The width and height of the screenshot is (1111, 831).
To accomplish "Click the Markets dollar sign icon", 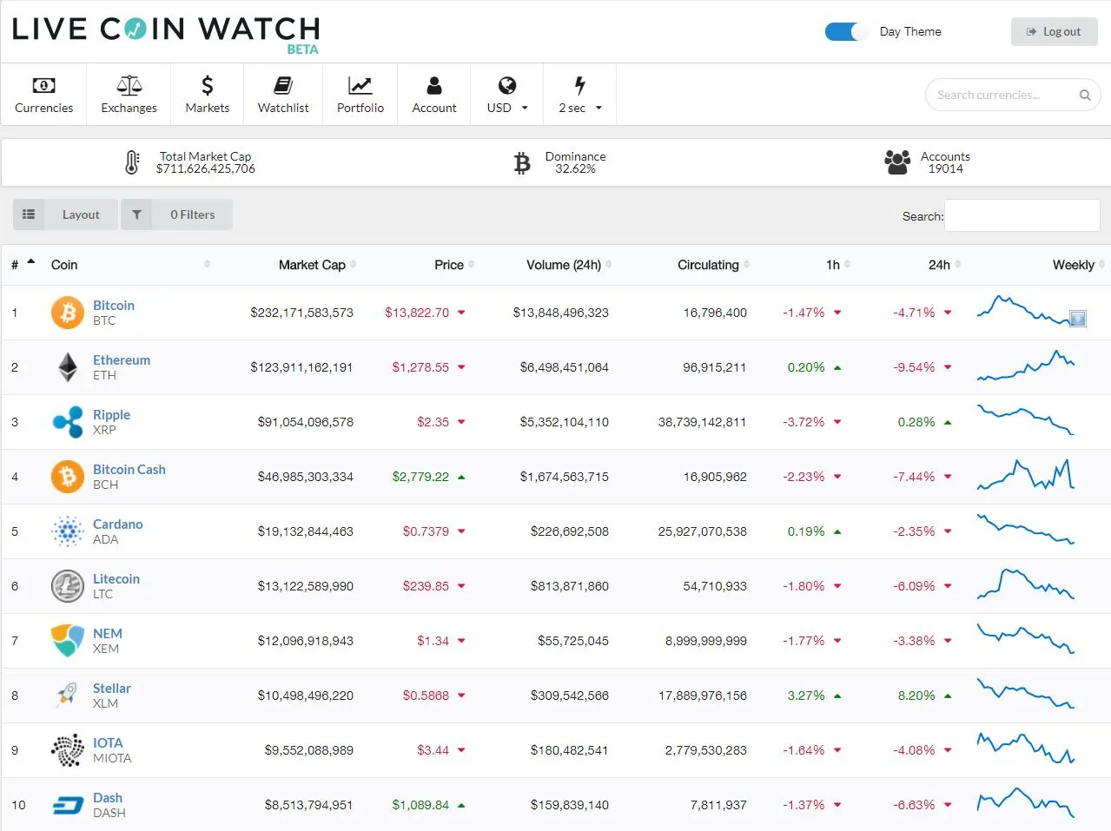I will coord(207,85).
